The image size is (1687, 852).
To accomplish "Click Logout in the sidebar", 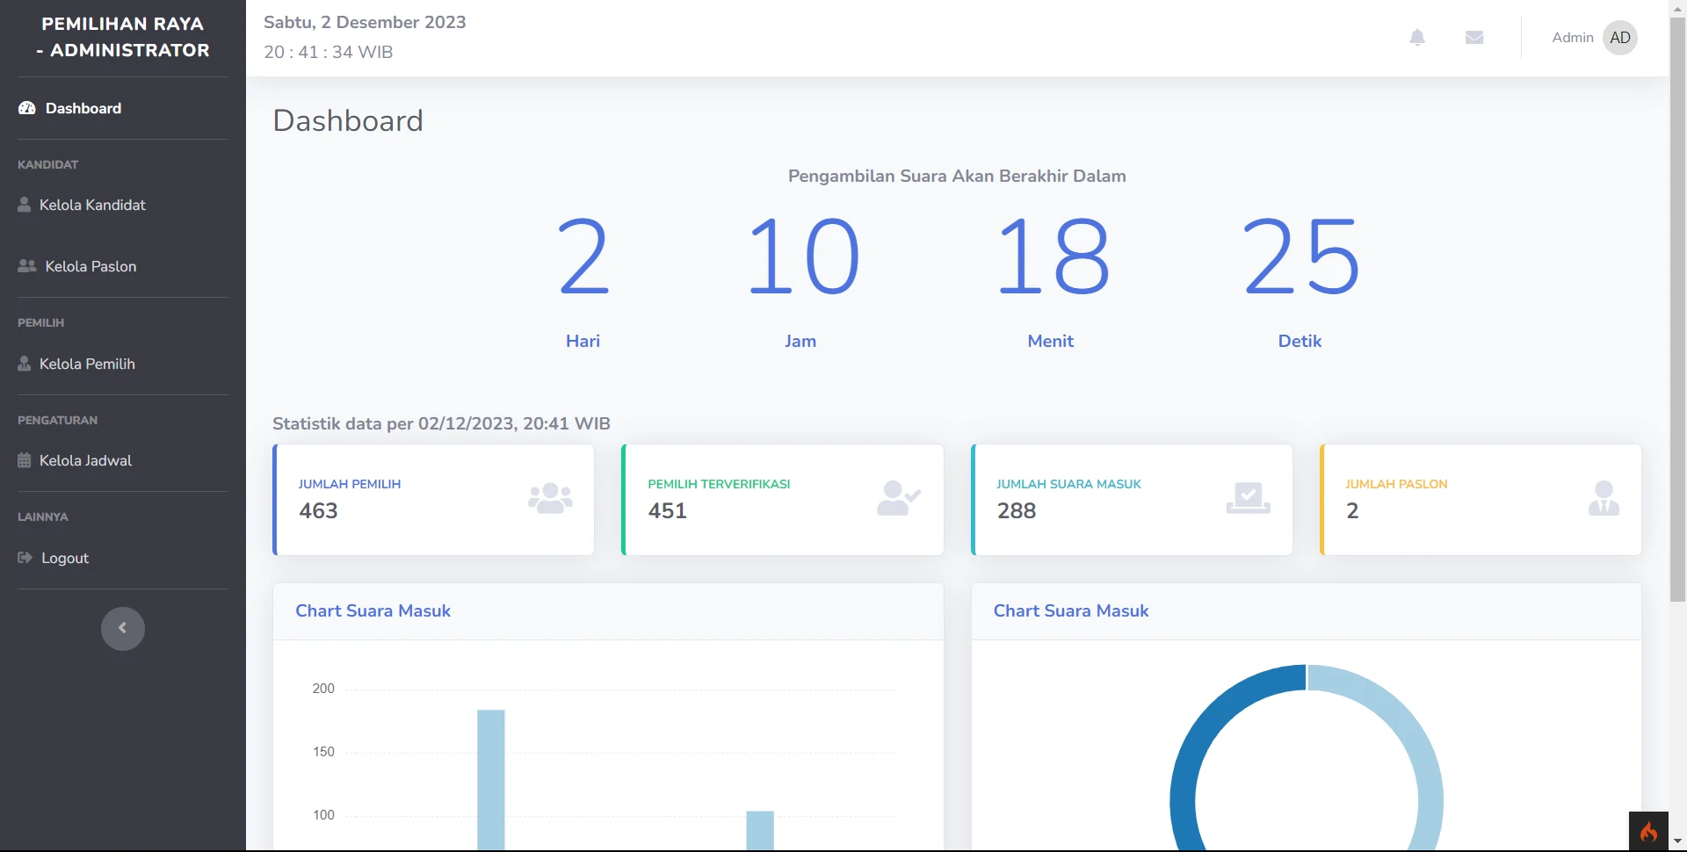I will pyautogui.click(x=64, y=558).
